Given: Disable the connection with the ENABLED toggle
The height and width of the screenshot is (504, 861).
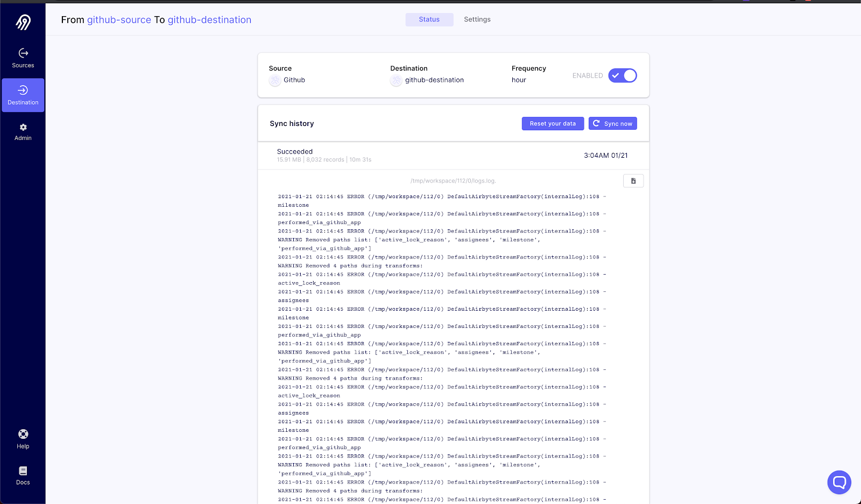Looking at the screenshot, I should pyautogui.click(x=623, y=75).
